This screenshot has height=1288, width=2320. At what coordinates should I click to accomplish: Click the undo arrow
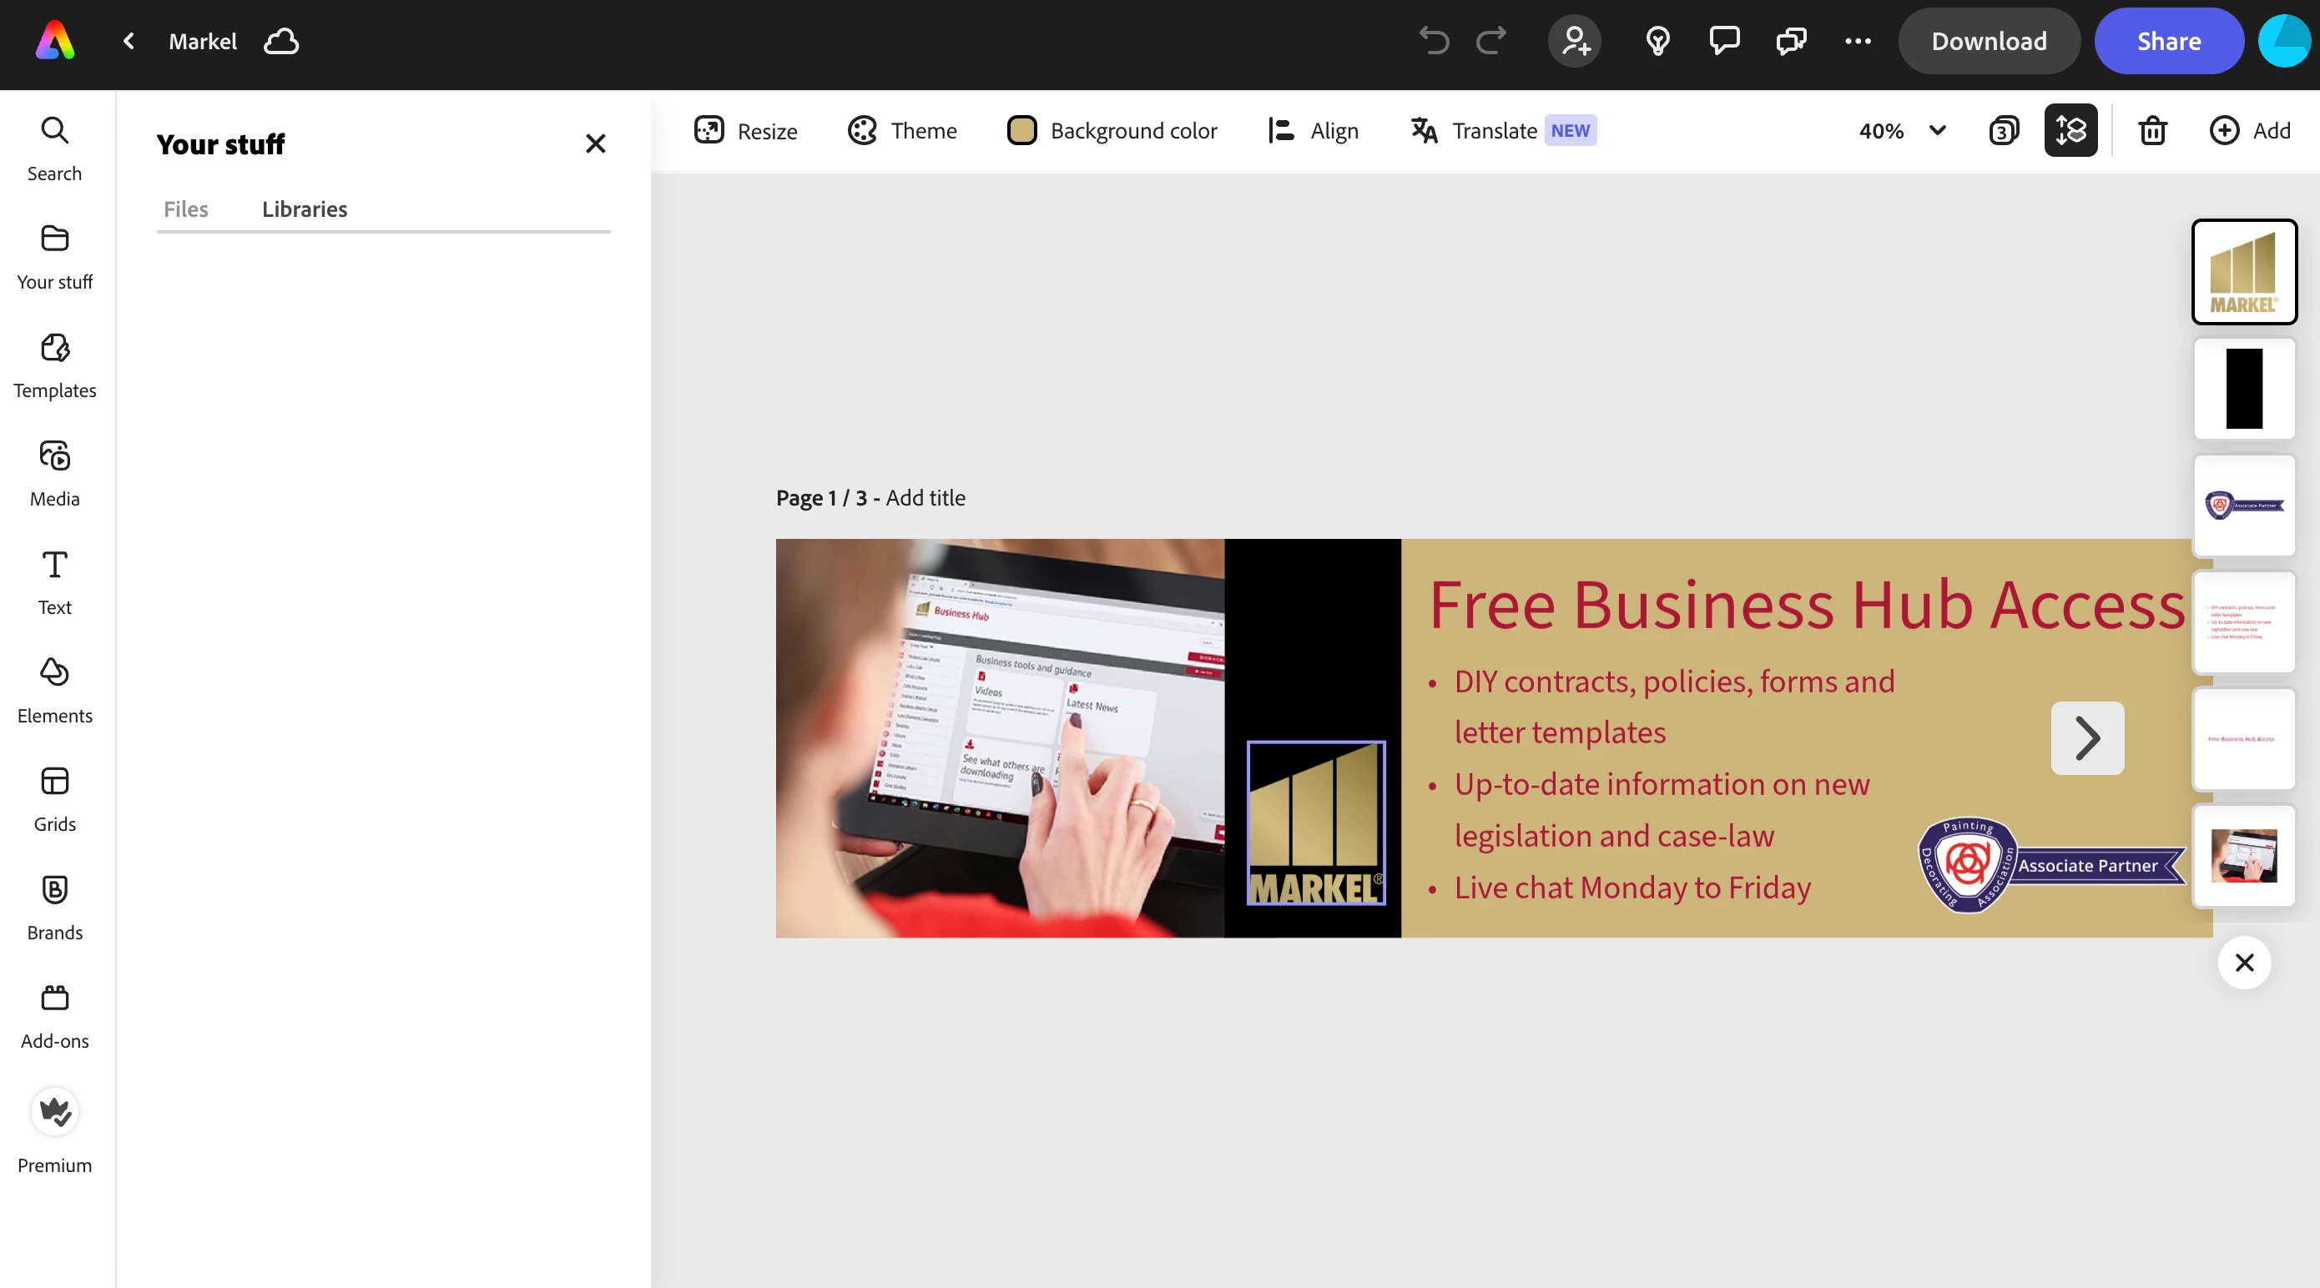pyautogui.click(x=1434, y=41)
